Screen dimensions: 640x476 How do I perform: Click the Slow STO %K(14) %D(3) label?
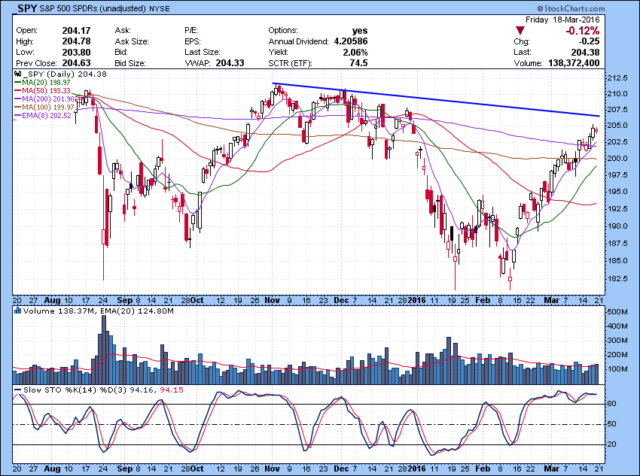[x=75, y=390]
